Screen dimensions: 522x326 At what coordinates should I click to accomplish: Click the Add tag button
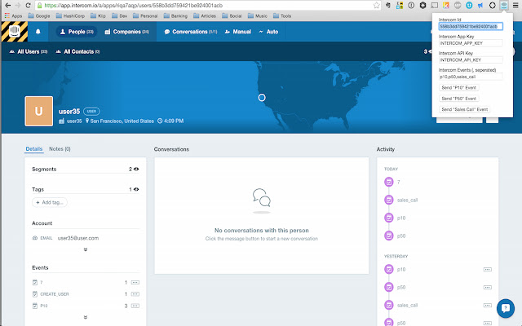tap(51, 202)
